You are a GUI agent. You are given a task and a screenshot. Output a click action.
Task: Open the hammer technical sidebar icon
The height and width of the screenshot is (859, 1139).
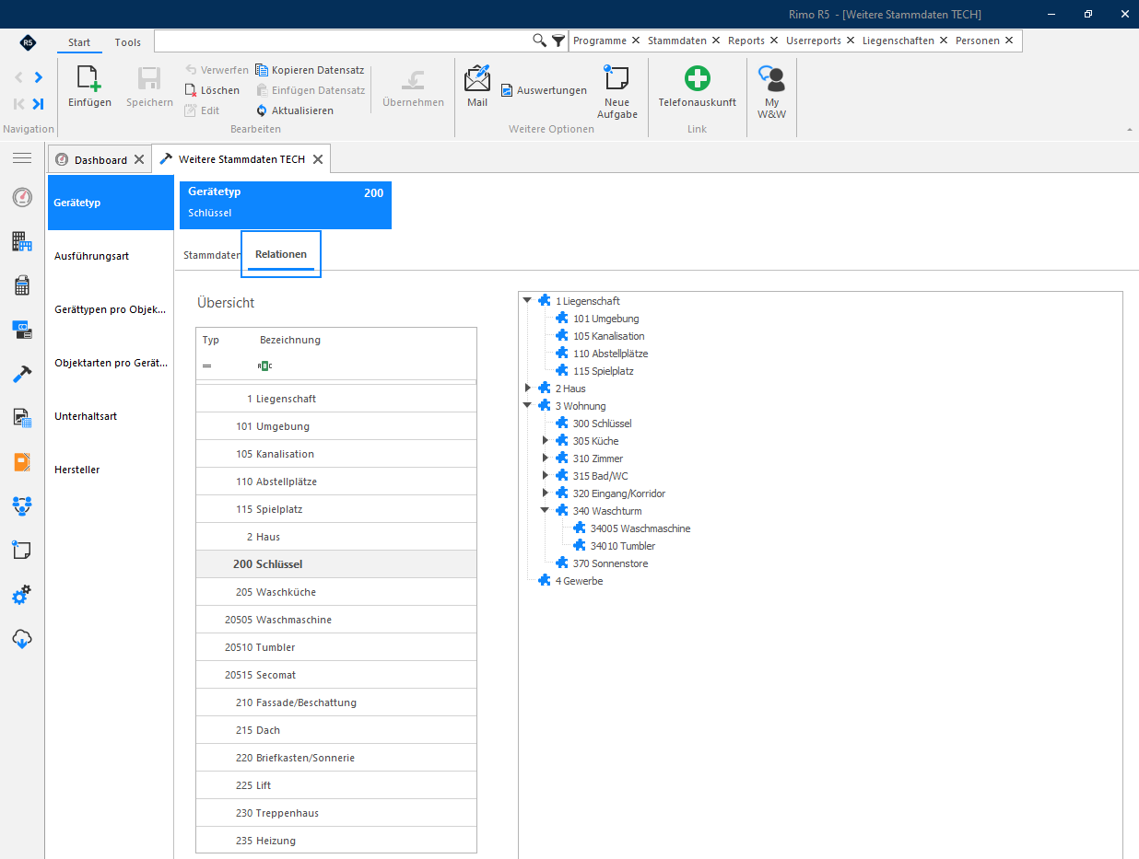tap(22, 374)
